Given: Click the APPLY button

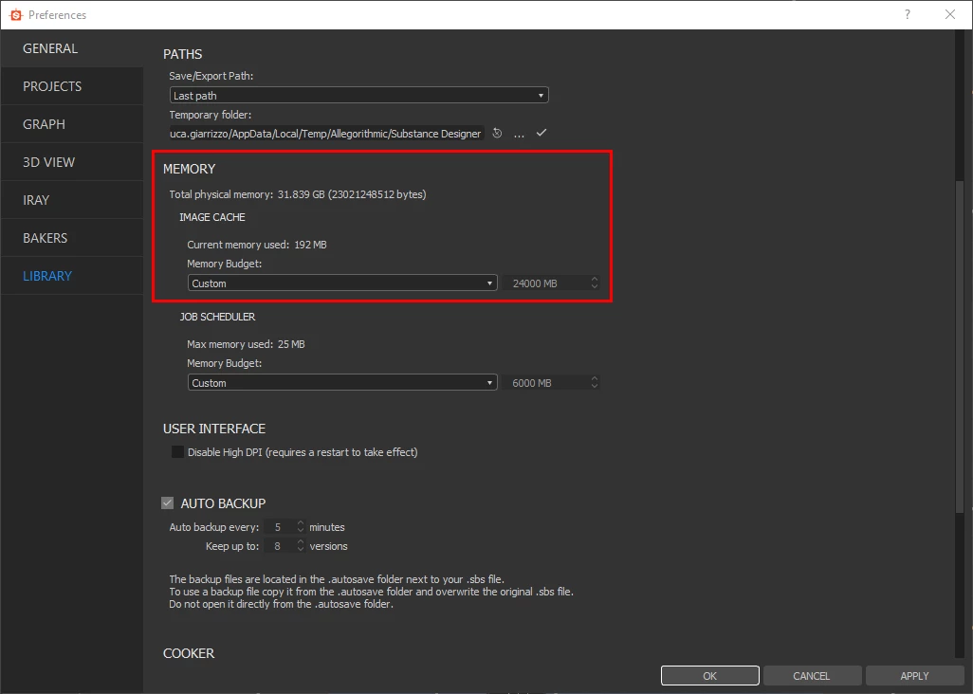Looking at the screenshot, I should (914, 675).
